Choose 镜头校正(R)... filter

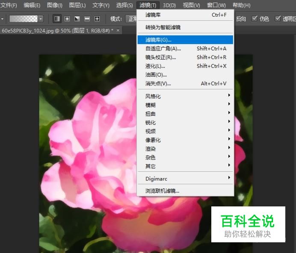click(x=186, y=57)
